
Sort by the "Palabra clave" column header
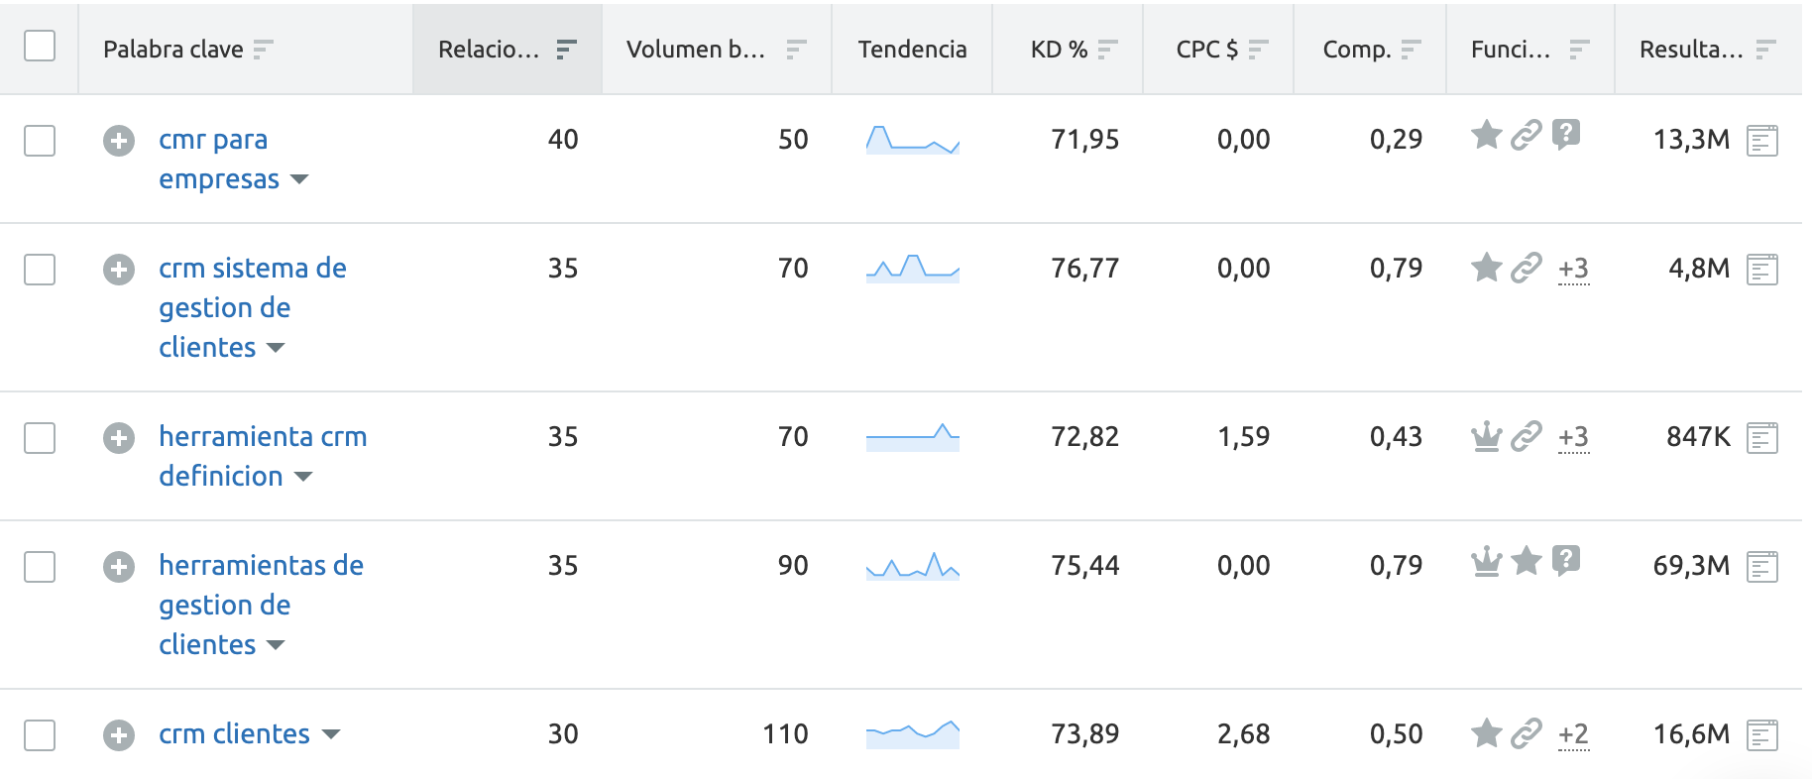pos(173,49)
